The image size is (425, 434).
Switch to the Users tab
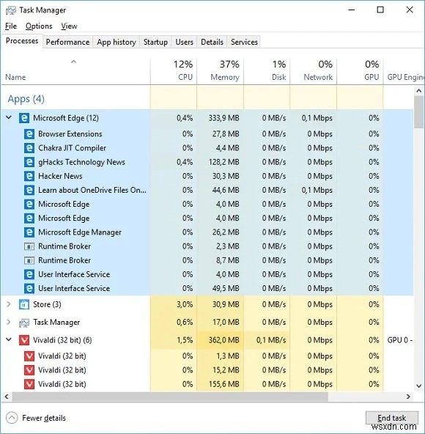[184, 42]
